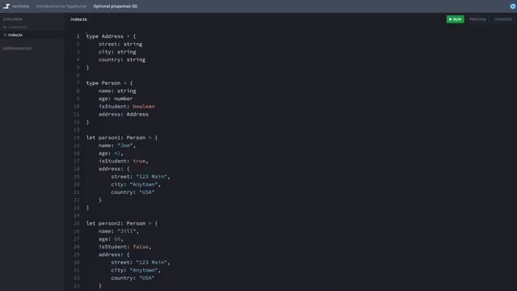Select the 'age: 66' code line
Viewport: 517px width, 291px height.
(x=111, y=239)
